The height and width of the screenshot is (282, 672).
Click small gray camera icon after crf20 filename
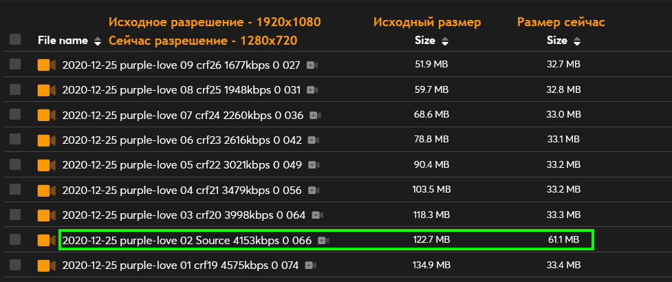click(317, 215)
